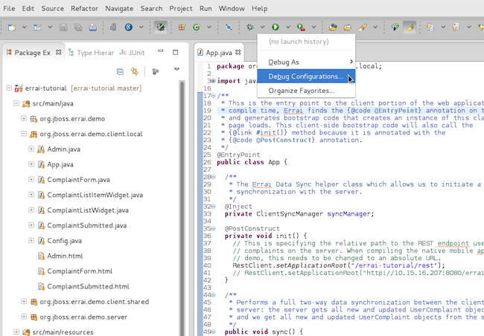Maximize the Package Explorer panel

tap(175, 52)
